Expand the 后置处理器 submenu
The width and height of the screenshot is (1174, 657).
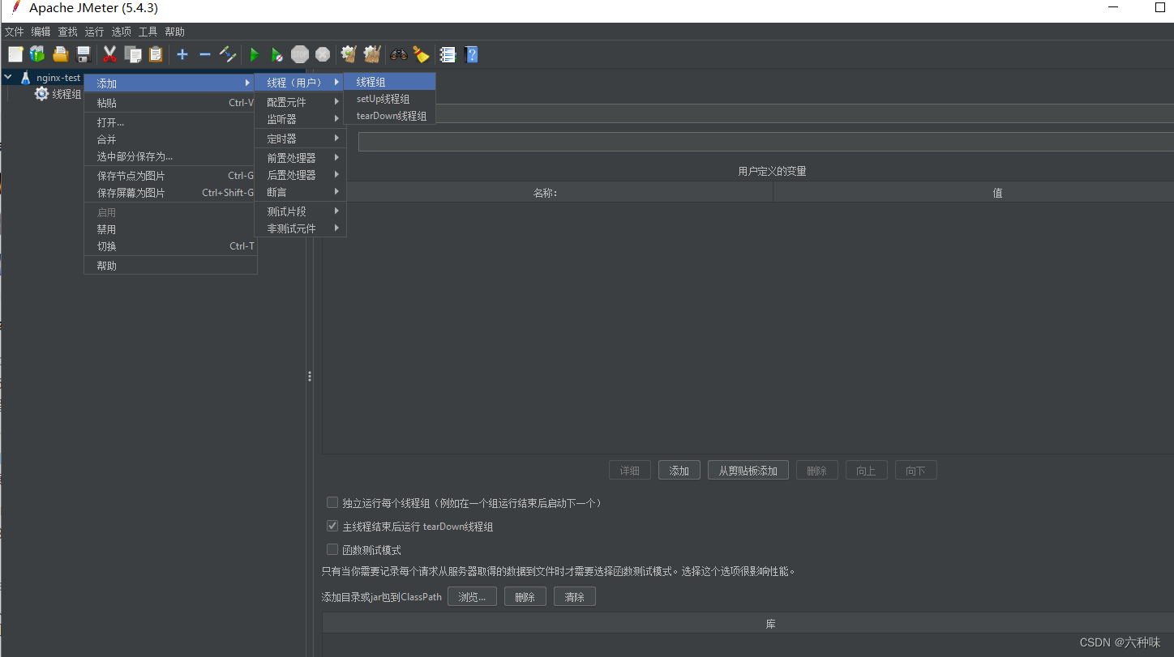[301, 175]
